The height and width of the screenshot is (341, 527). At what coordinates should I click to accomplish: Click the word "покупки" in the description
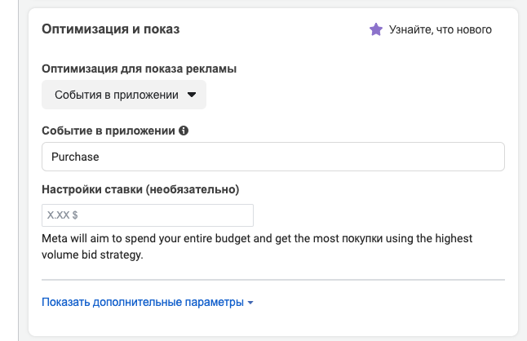pos(362,238)
